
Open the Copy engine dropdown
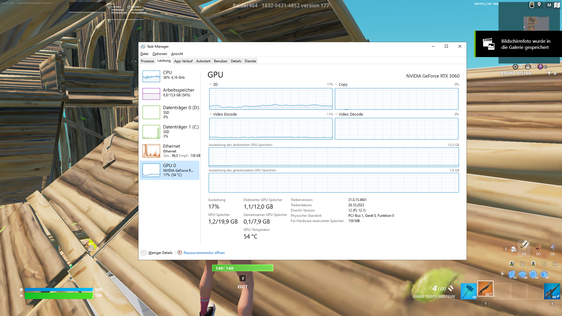coord(341,84)
